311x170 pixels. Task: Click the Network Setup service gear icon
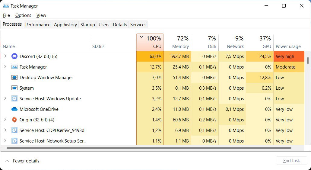pyautogui.click(x=14, y=141)
